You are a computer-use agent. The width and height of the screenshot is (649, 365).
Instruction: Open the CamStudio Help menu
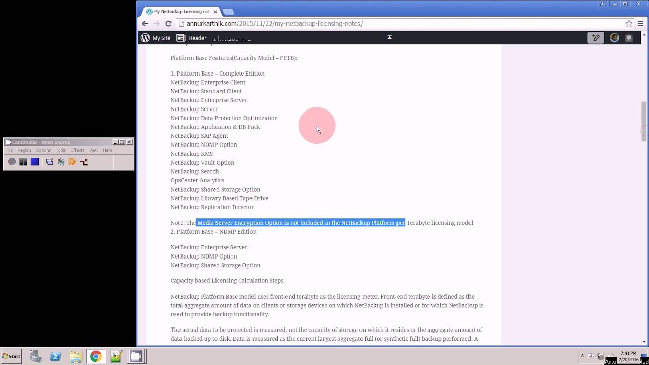pyautogui.click(x=107, y=150)
